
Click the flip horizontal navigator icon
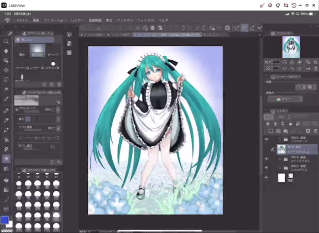[308, 69]
